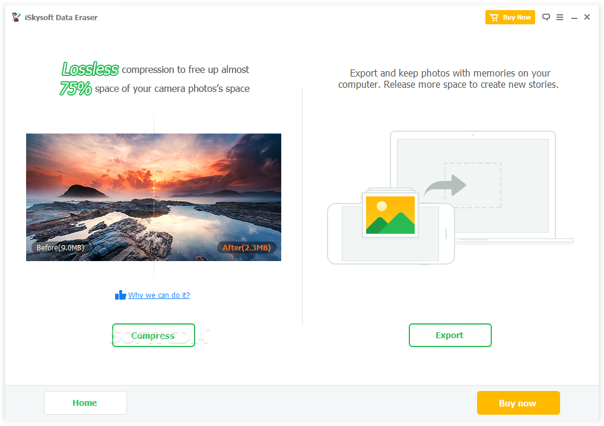Click the Buy Now cart button

(510, 17)
